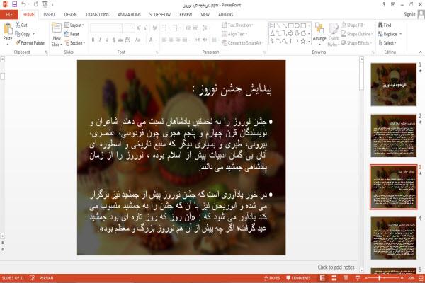Switch to the DESIGN tab
The width and height of the screenshot is (425, 283).
point(70,14)
